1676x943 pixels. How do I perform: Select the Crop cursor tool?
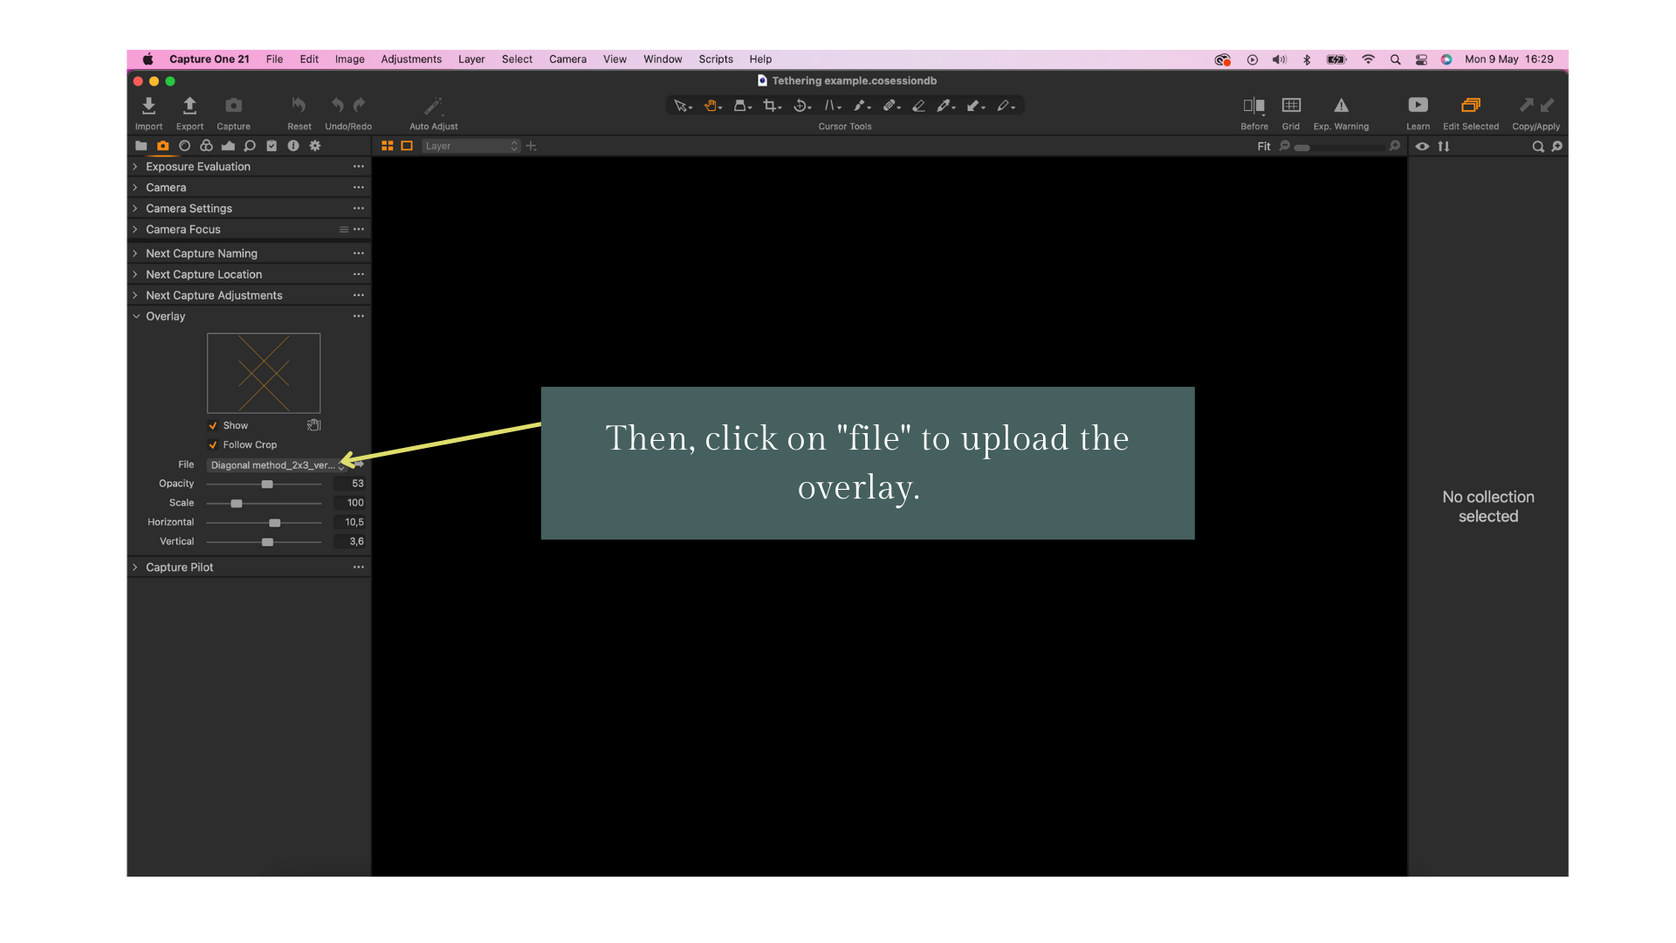[x=769, y=106]
